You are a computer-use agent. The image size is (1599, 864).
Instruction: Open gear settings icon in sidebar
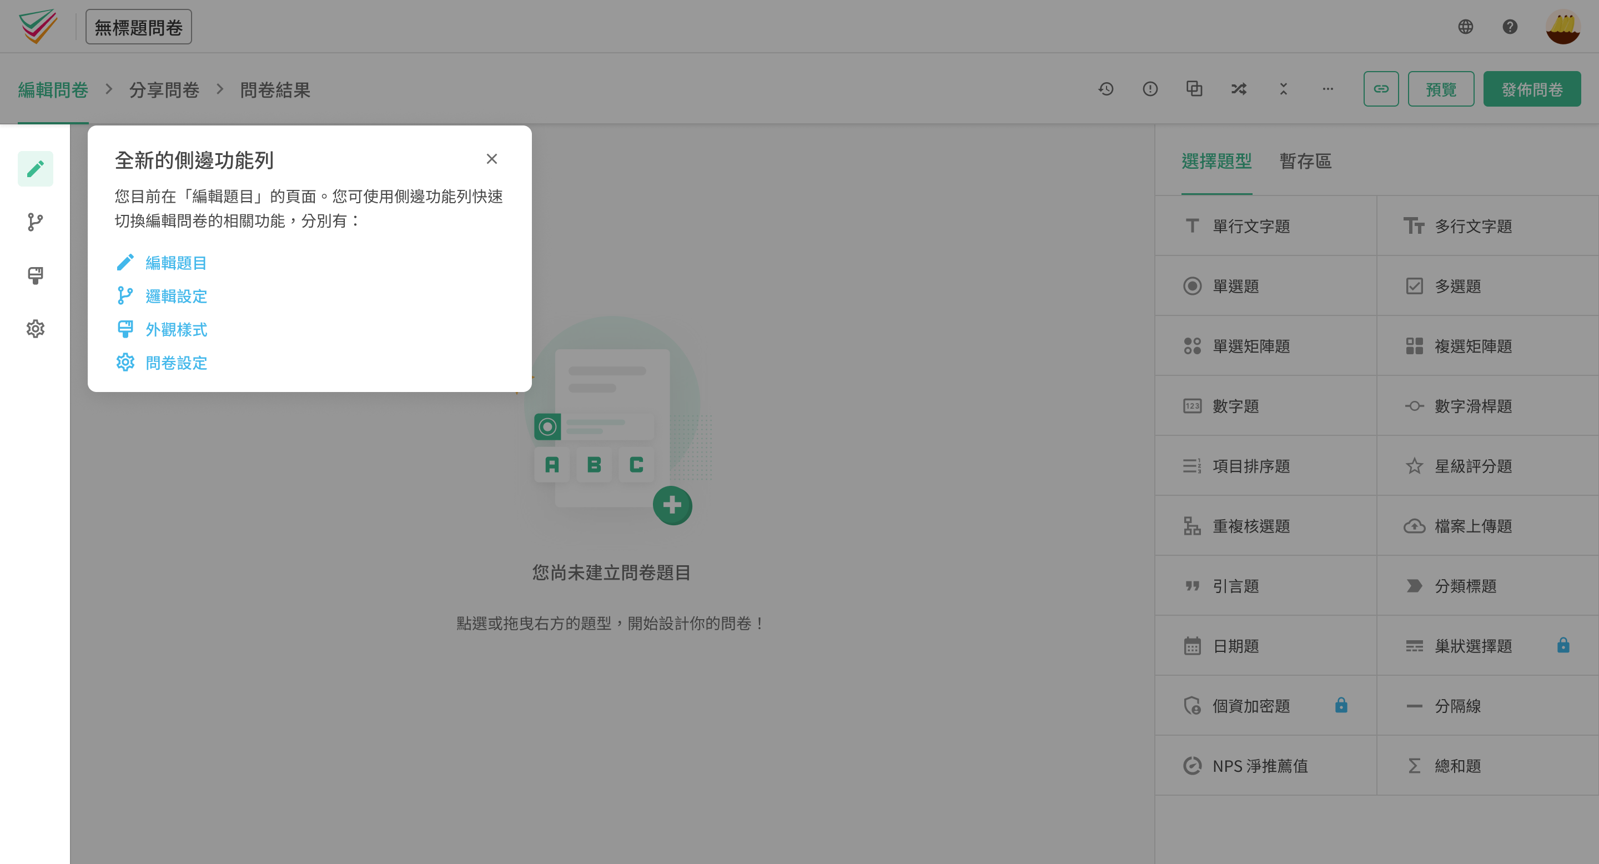click(36, 329)
